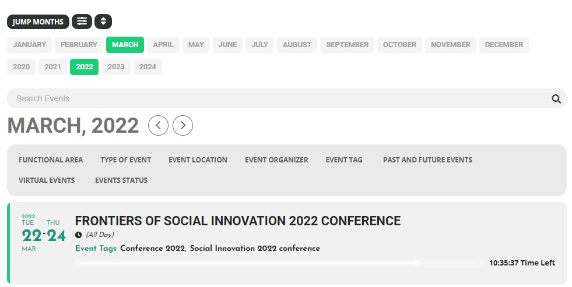Click the event time progress bar handle
The width and height of the screenshot is (572, 287).
(416, 263)
